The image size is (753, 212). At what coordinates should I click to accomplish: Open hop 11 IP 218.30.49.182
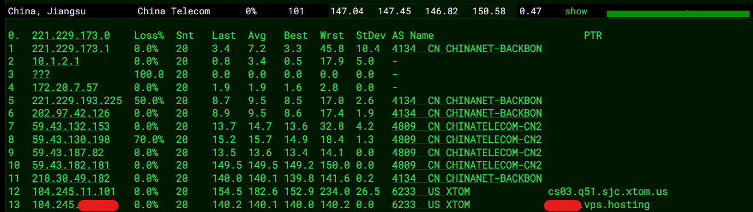(71, 178)
